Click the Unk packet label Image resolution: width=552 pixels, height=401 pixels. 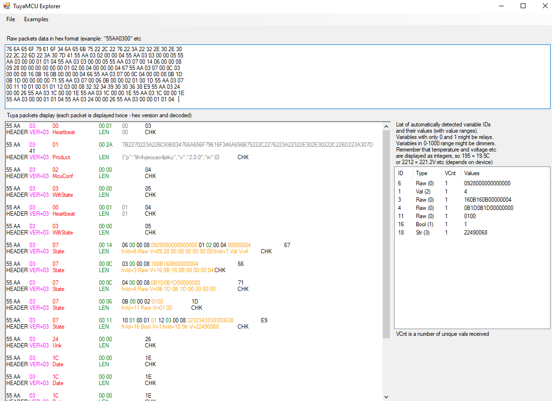pyautogui.click(x=57, y=346)
